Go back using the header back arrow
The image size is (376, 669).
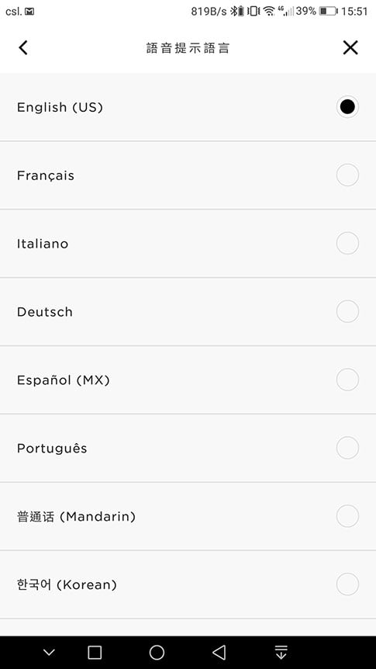(x=23, y=47)
